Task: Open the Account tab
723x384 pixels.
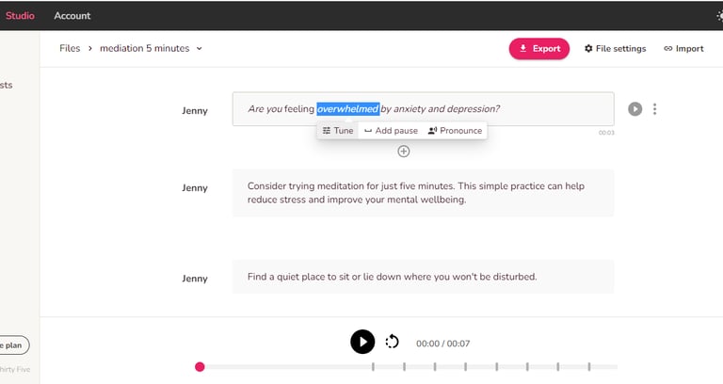Action: point(72,16)
